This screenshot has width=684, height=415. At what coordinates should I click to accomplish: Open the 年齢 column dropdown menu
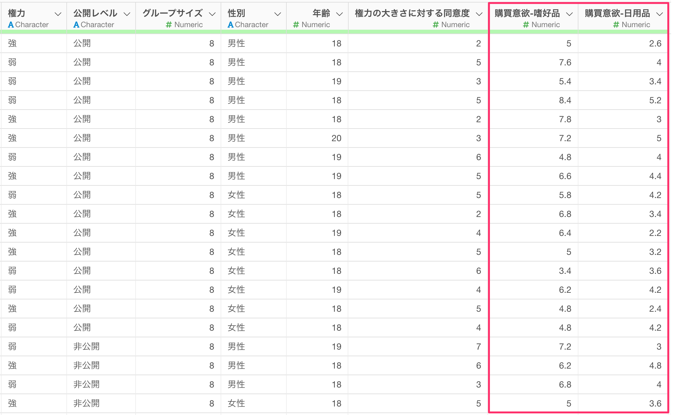[x=339, y=14]
